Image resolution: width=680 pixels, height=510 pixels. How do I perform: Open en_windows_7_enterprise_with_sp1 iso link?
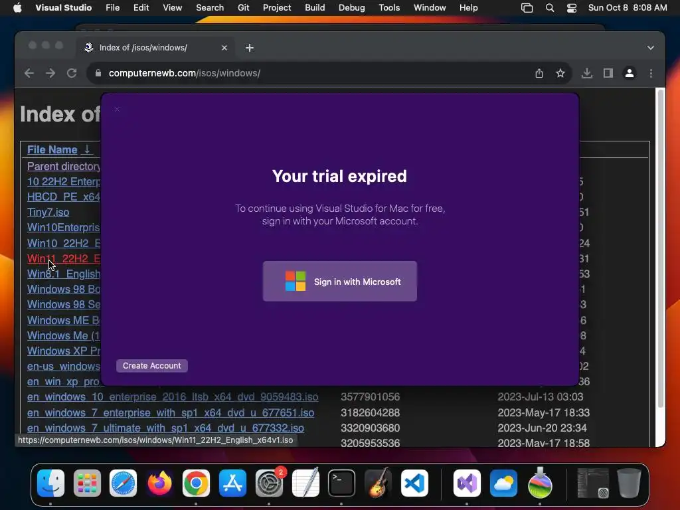click(171, 412)
